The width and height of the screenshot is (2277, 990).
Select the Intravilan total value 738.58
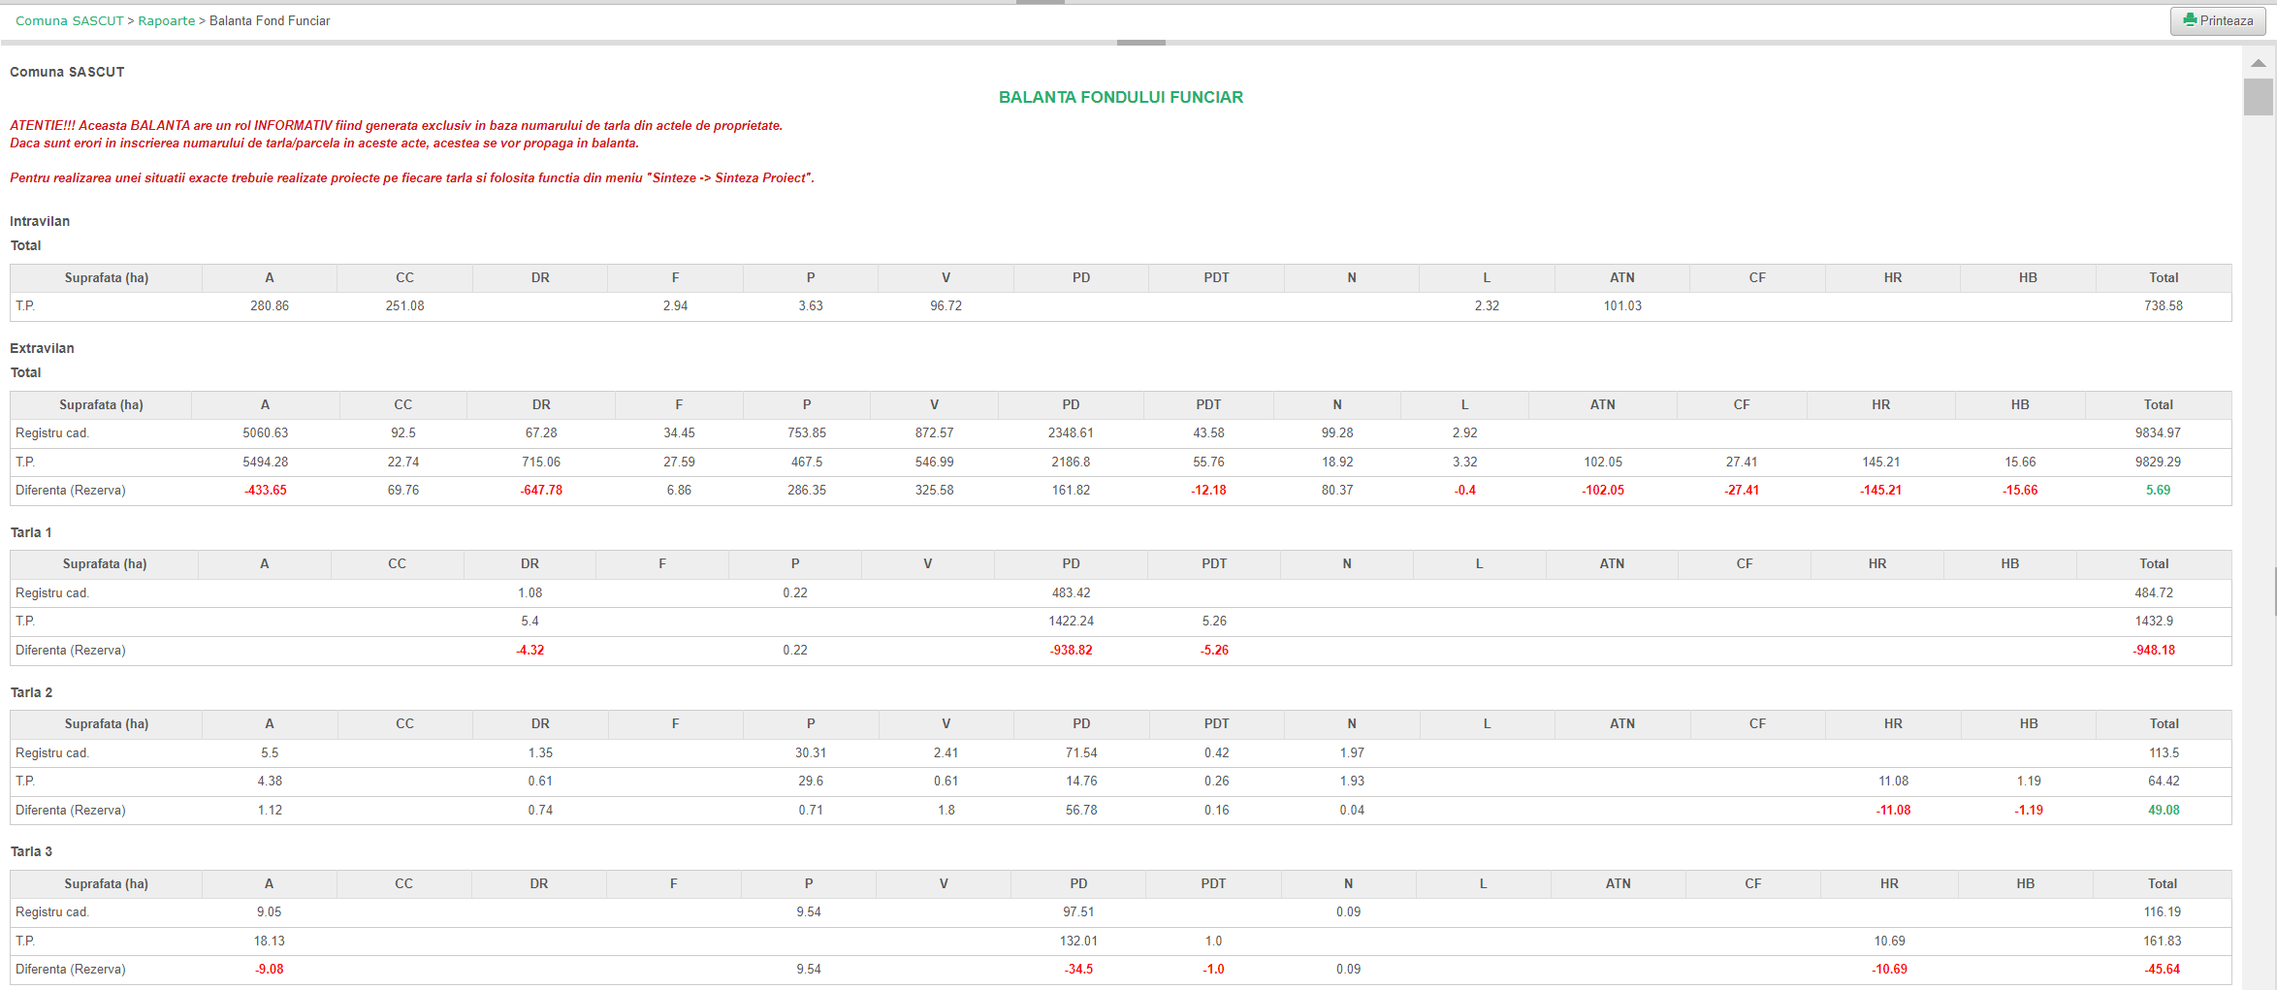[x=2163, y=306]
